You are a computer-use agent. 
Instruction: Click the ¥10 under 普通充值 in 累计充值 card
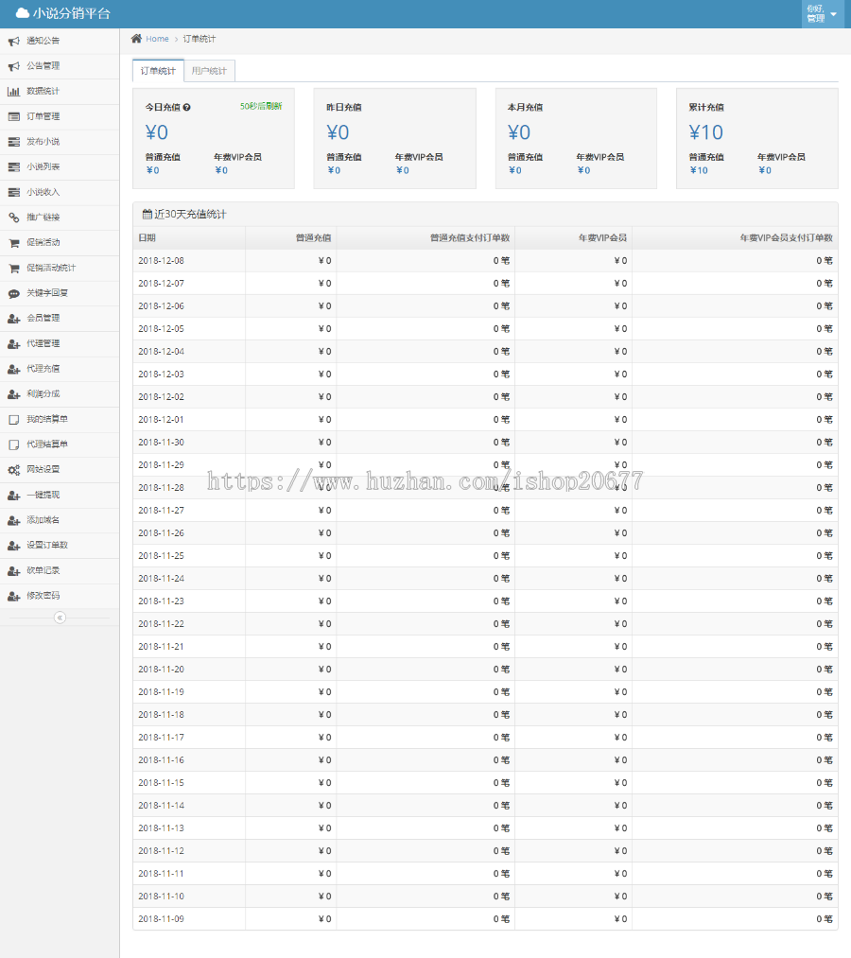click(699, 170)
